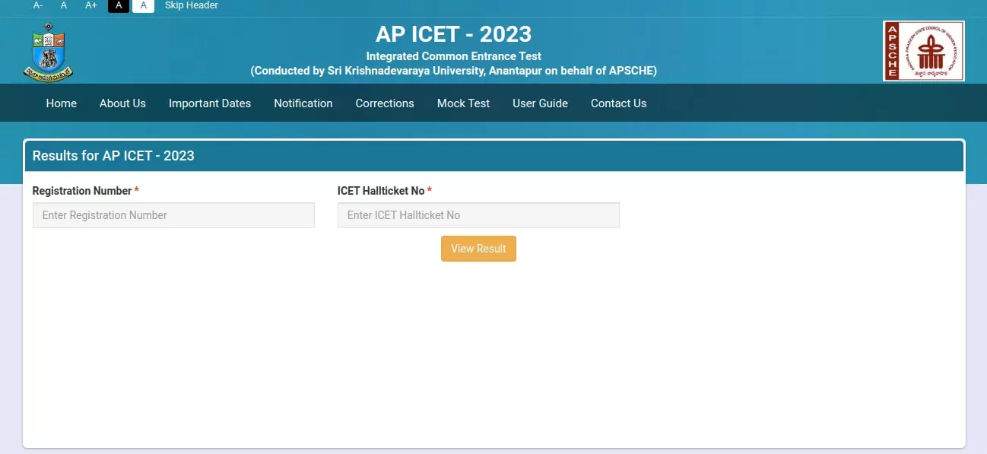Click the View Result button

point(478,248)
